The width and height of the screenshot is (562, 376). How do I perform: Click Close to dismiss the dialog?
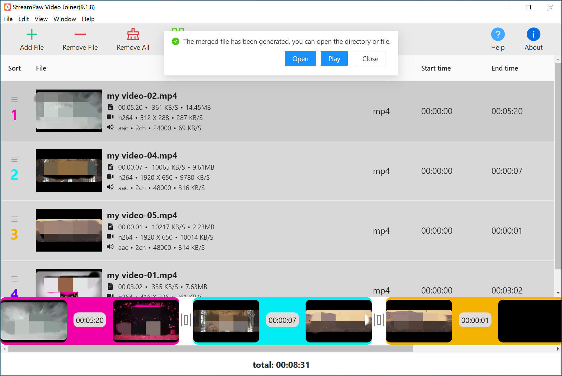point(370,58)
